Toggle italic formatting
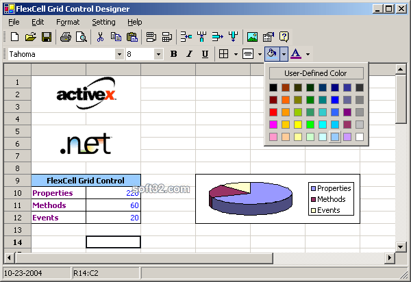Image resolution: width=411 pixels, height=282 pixels. pos(189,54)
